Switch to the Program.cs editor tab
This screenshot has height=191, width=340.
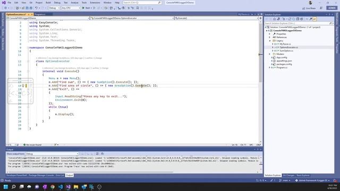40,14
